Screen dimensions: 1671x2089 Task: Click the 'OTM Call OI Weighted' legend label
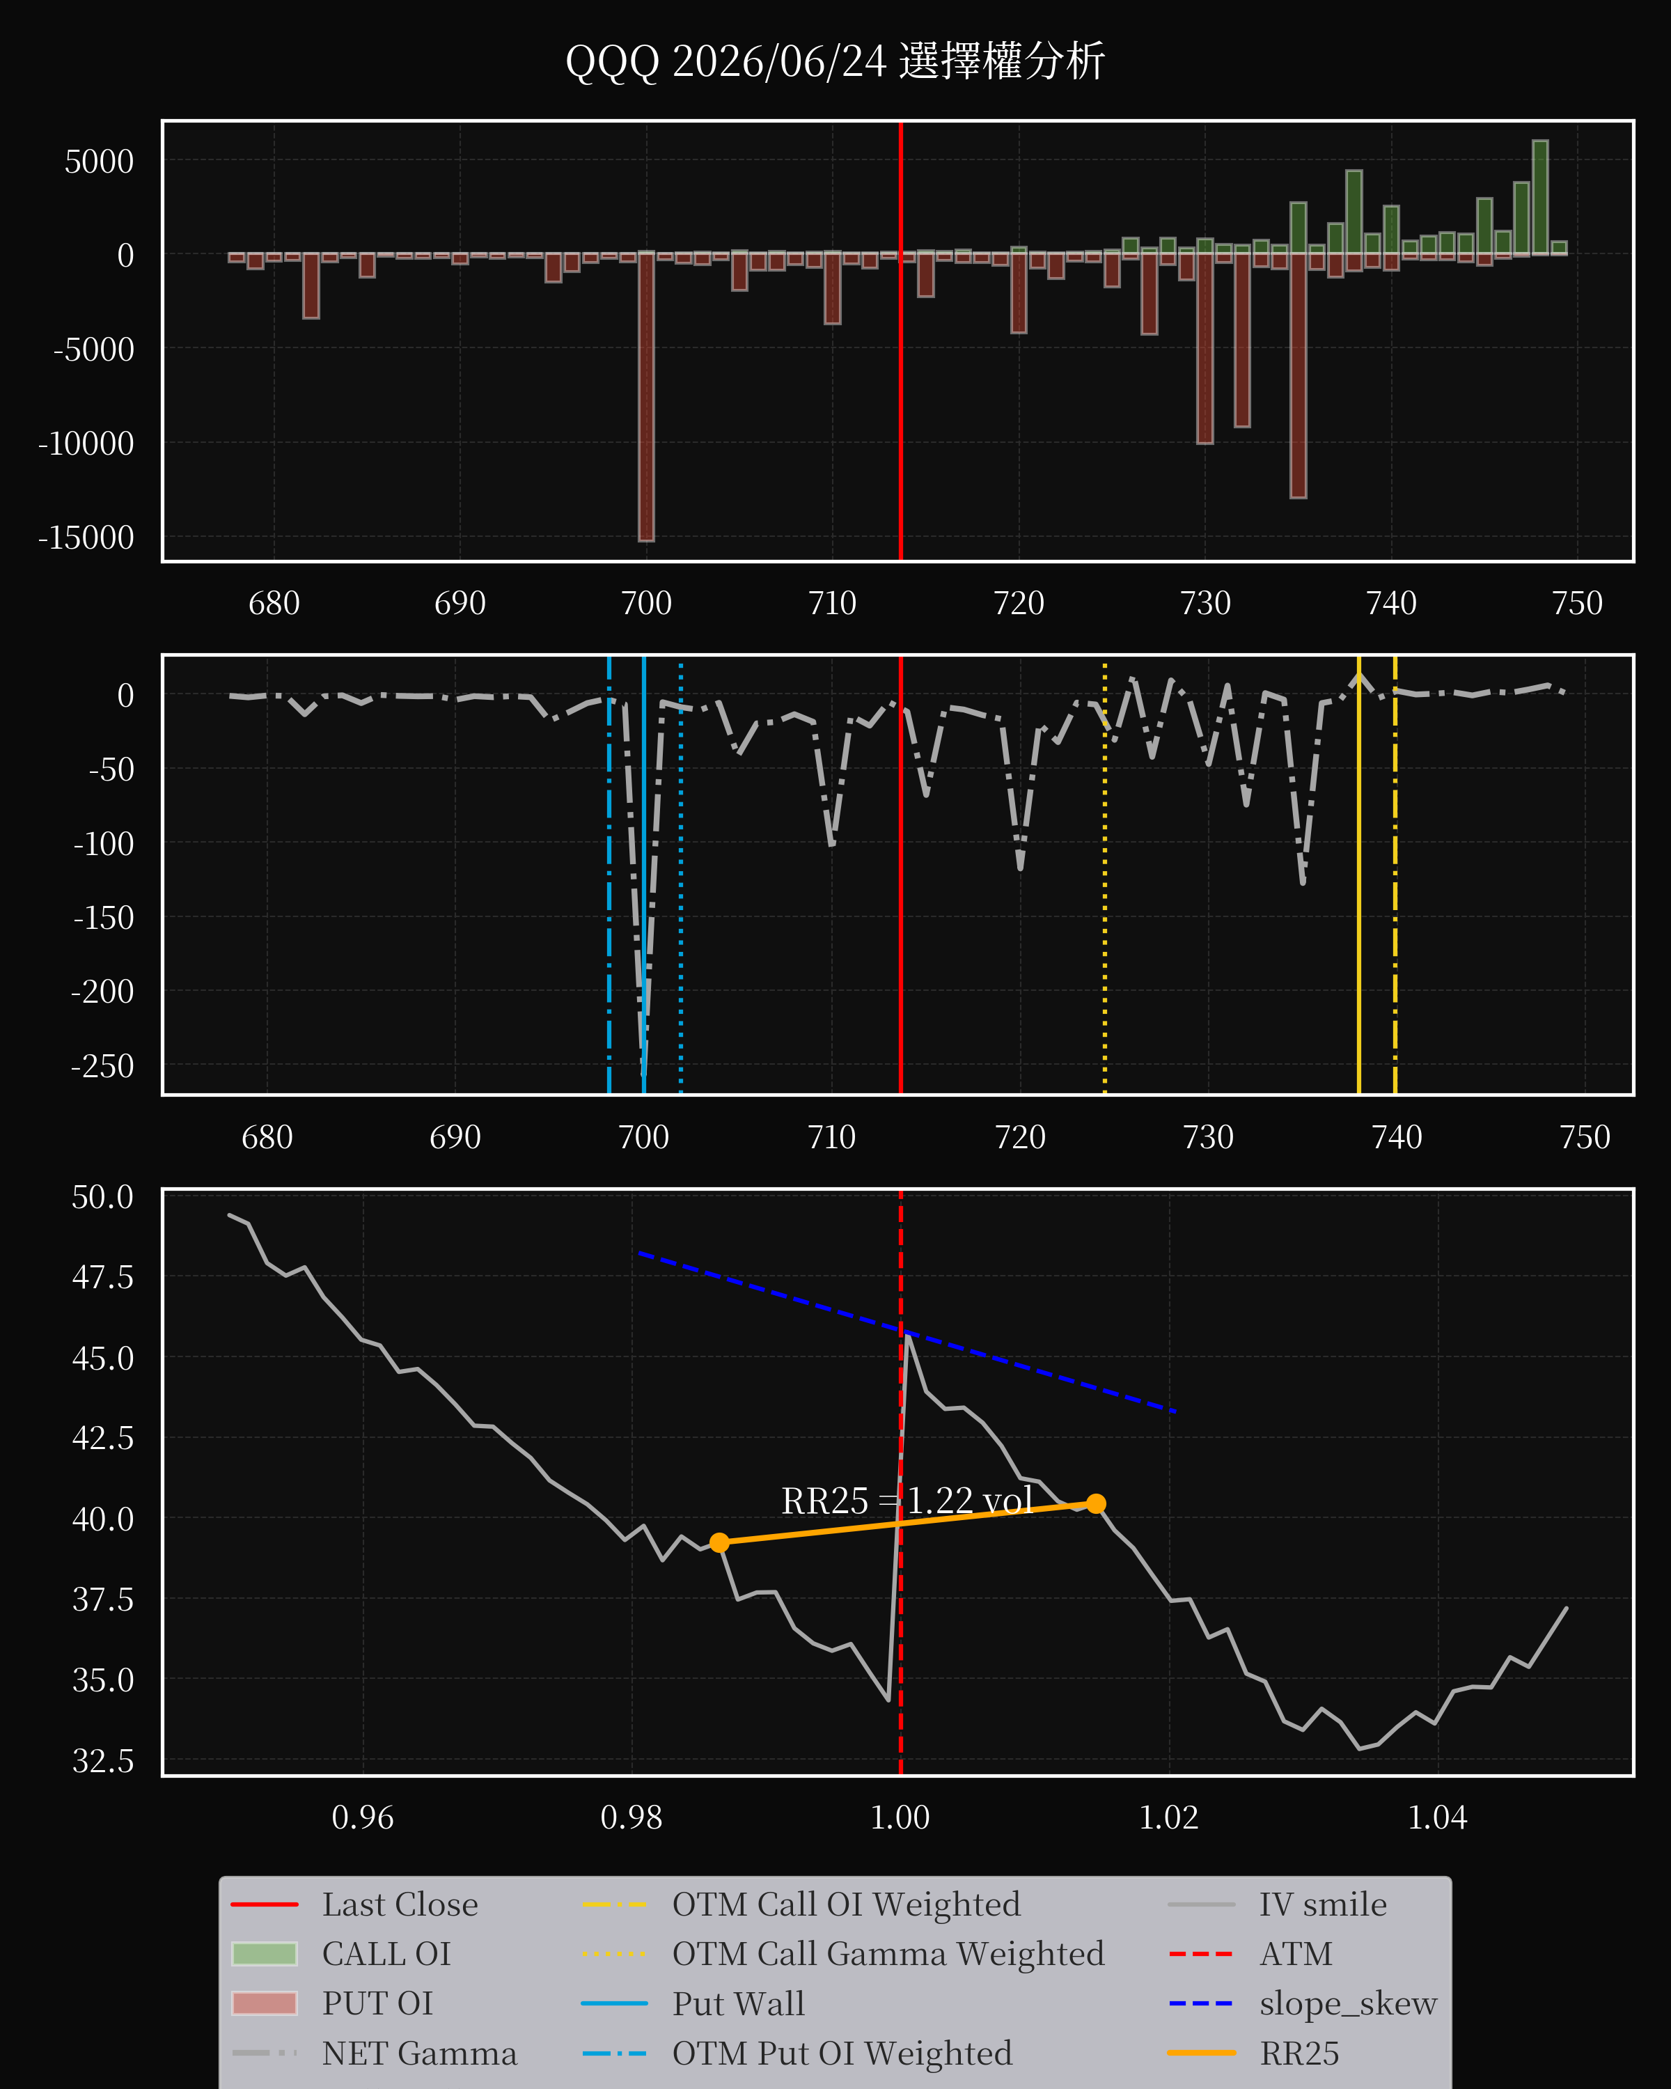846,1904
